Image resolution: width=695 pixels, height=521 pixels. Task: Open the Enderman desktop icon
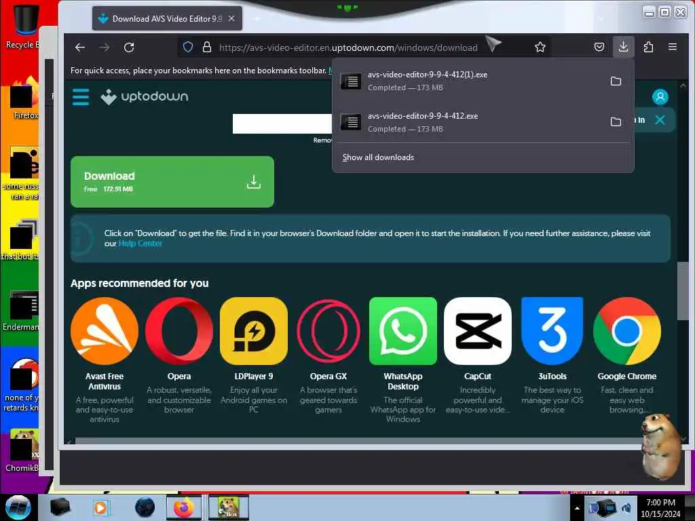click(x=21, y=311)
